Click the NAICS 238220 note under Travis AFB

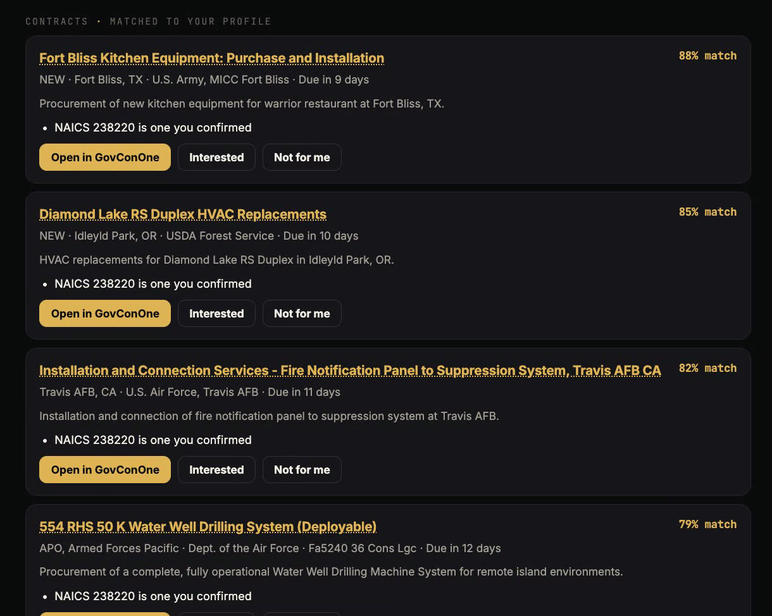coord(153,440)
